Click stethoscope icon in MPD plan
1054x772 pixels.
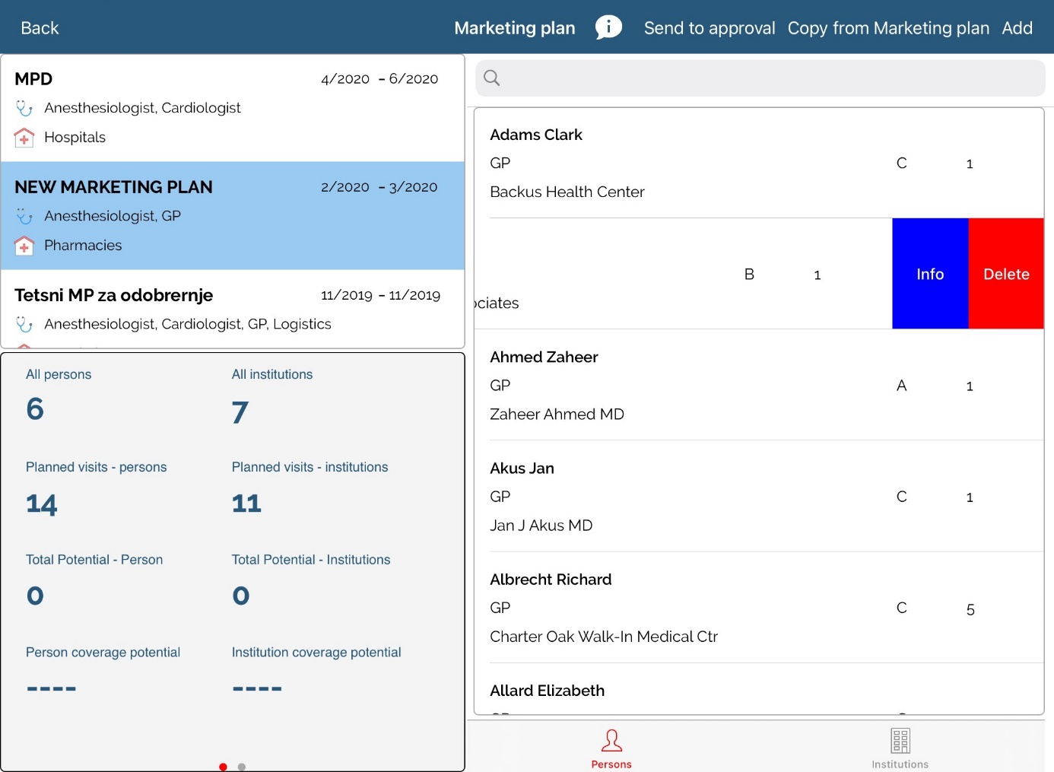tap(24, 109)
